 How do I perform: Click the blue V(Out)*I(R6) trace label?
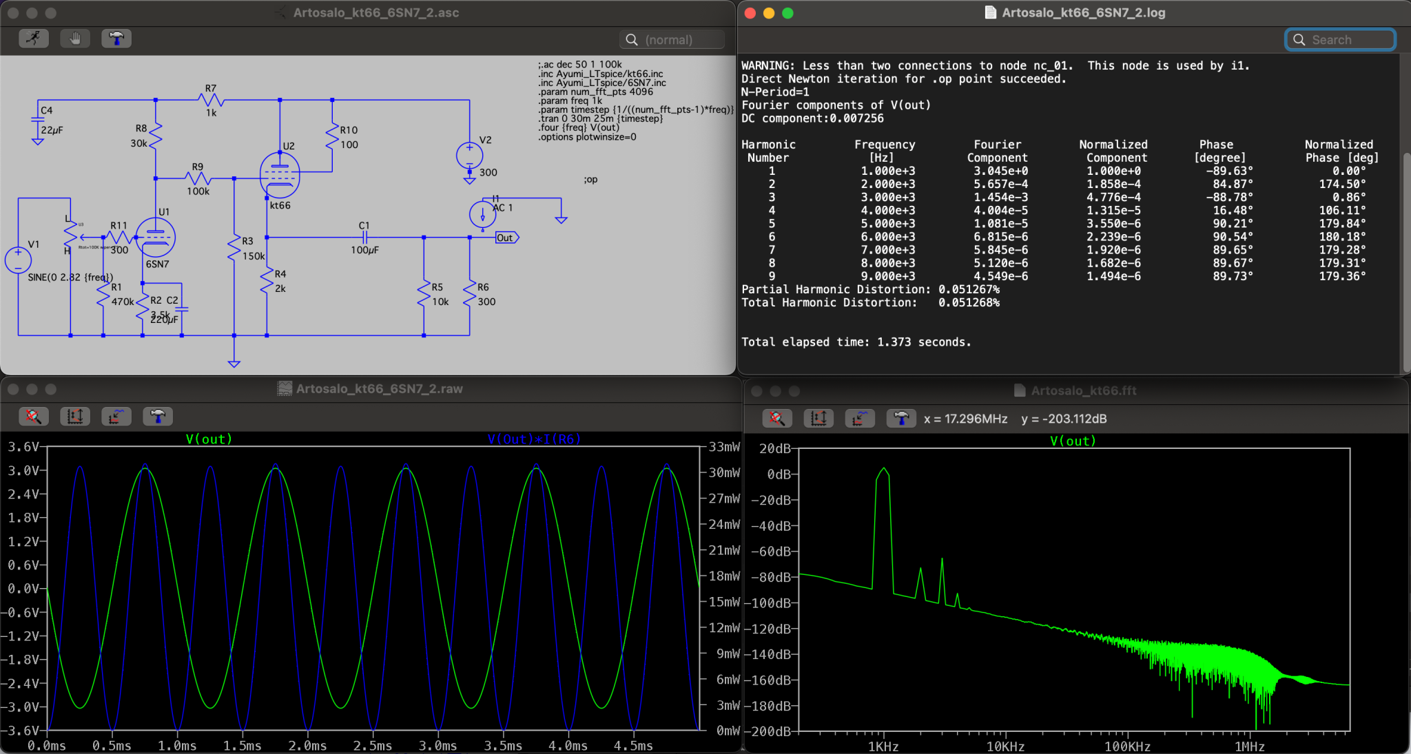[535, 439]
